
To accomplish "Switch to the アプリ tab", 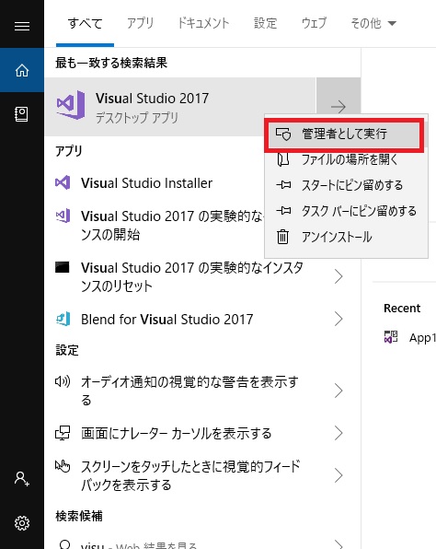I will point(140,23).
